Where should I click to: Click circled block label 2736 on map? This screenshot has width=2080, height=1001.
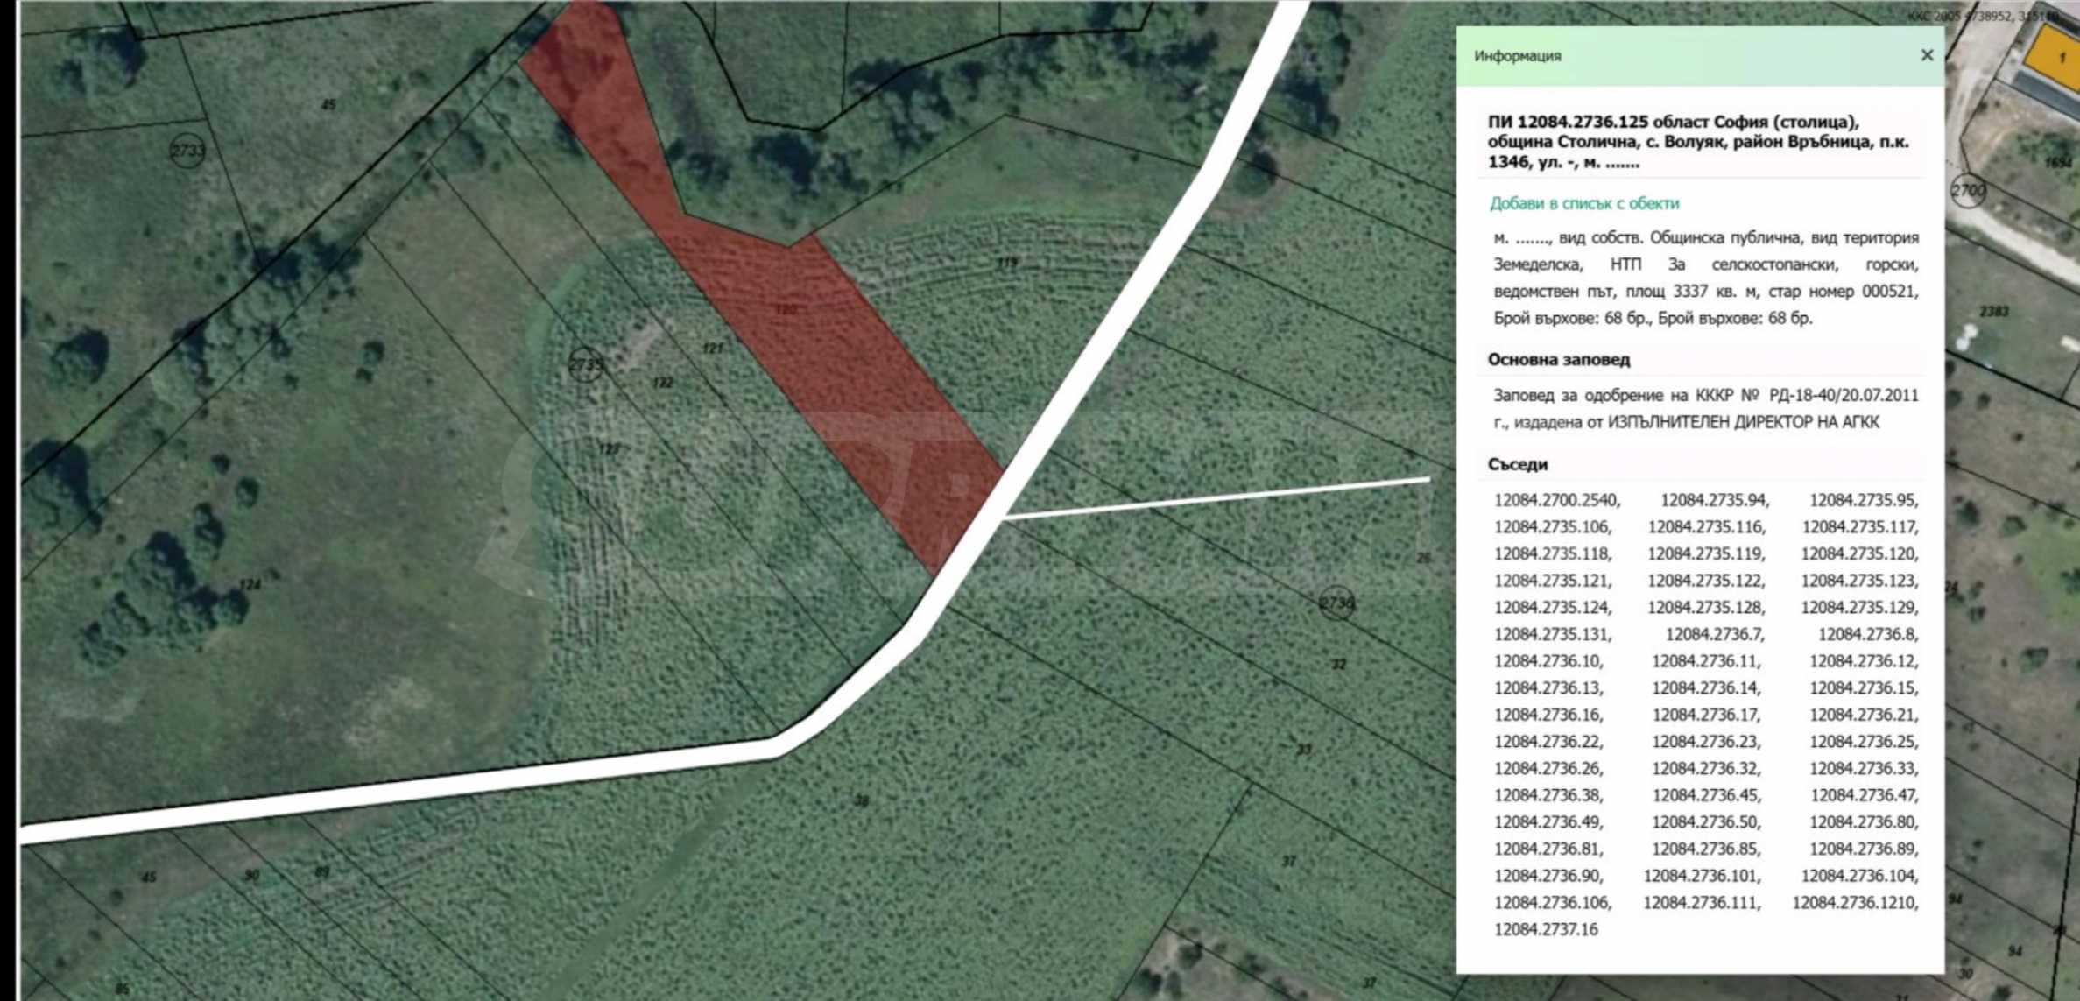1336,603
